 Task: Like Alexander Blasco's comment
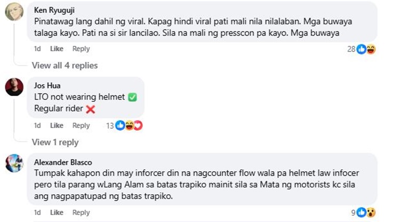point(57,212)
